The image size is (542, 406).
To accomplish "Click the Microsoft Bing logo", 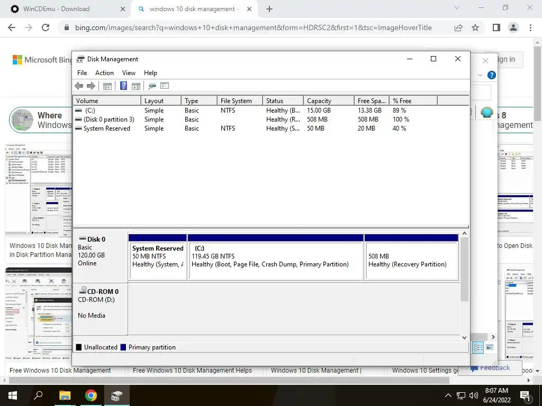I will [42, 60].
